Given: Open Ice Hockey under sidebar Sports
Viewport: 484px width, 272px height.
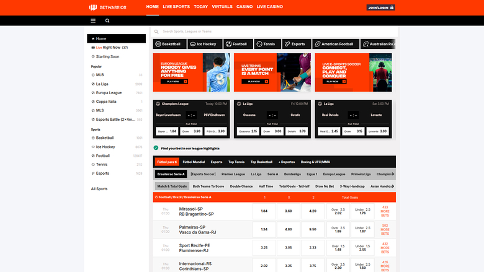Looking at the screenshot, I should (117, 147).
